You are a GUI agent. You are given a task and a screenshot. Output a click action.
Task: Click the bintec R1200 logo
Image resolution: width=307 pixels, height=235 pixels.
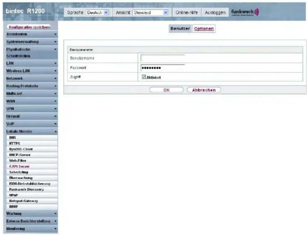coord(25,11)
